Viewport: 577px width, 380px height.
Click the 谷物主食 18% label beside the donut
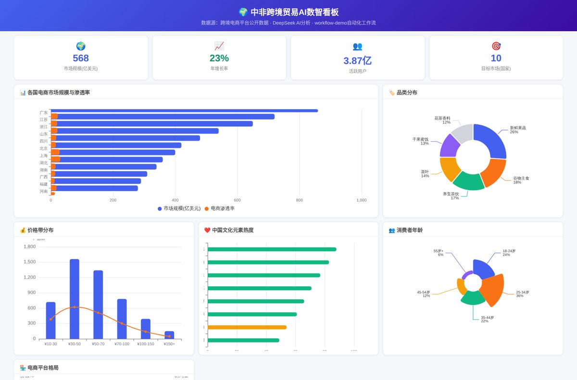click(521, 180)
